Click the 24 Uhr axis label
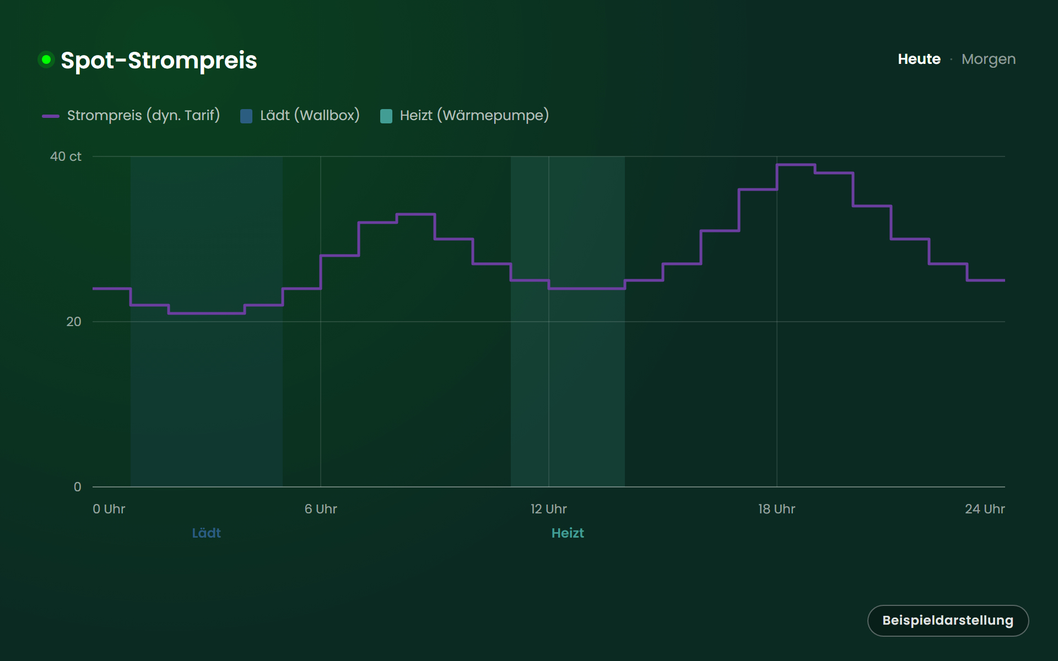 985,509
